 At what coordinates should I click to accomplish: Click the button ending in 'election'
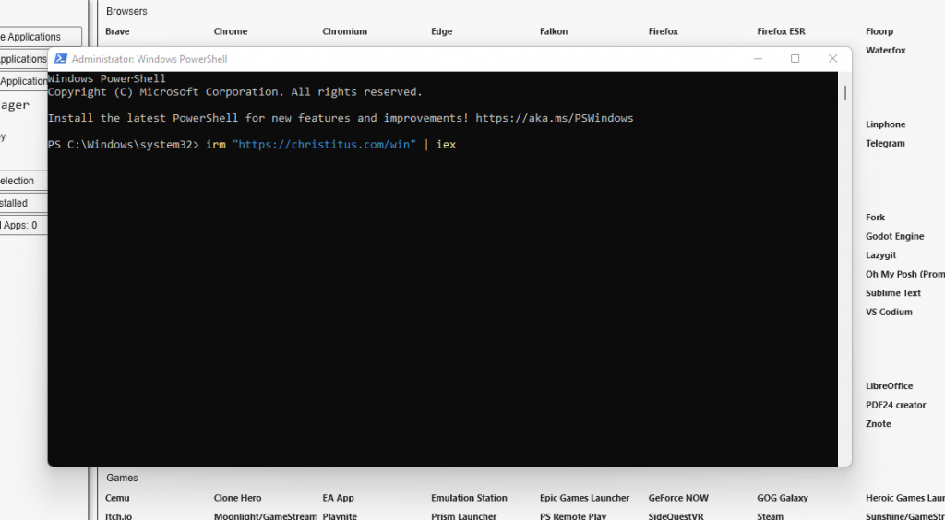pos(23,181)
